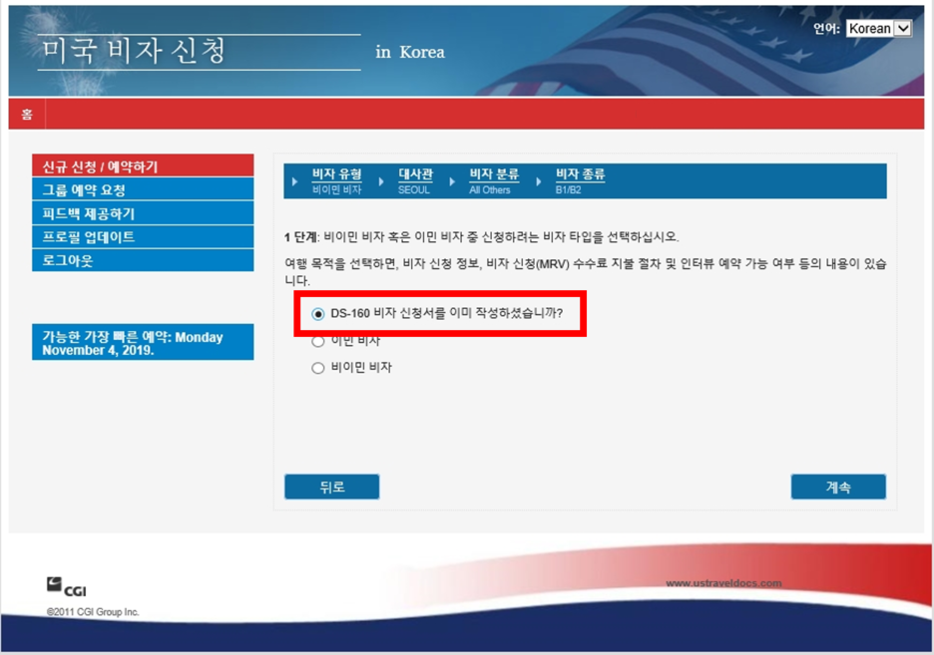Viewport: 934px width, 655px height.
Task: Click the 비자 종류 breadcrumb link
Action: pyautogui.click(x=580, y=173)
